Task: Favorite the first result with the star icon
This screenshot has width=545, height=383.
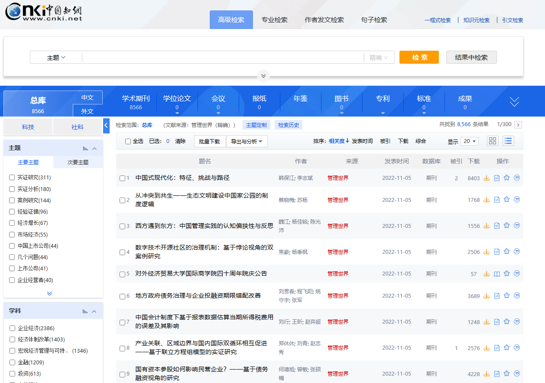Action: pos(506,178)
